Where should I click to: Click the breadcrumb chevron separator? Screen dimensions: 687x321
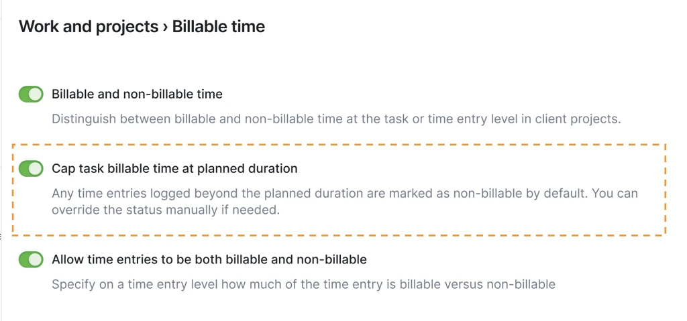(164, 27)
